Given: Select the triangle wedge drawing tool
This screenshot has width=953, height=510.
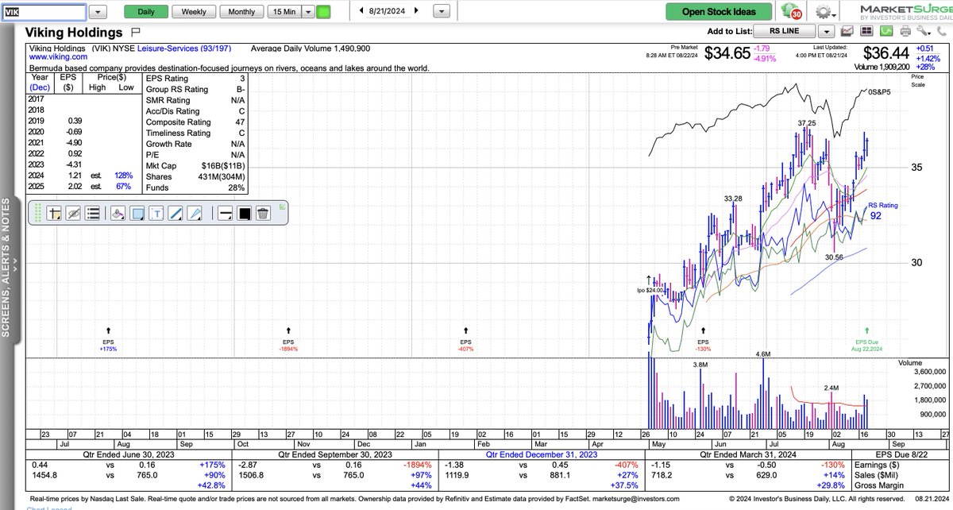Looking at the screenshot, I should (x=195, y=213).
